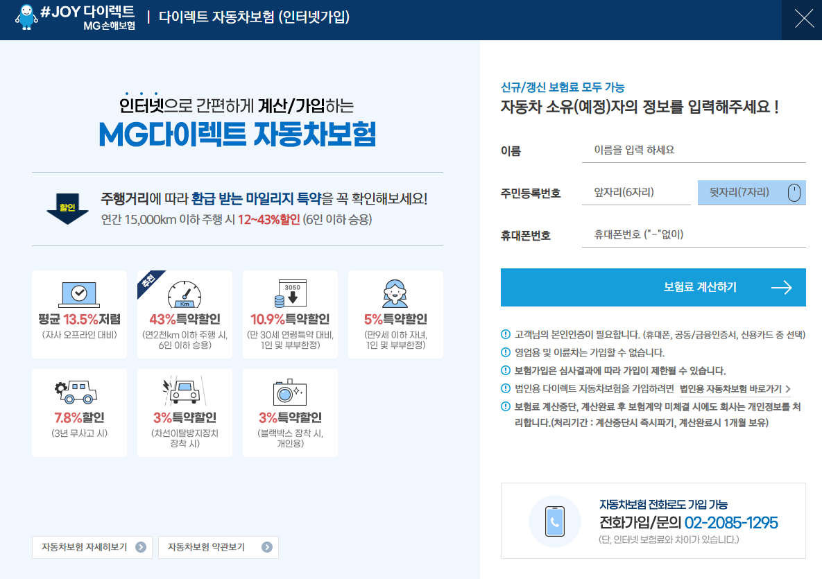Image resolution: width=822 pixels, height=579 pixels.
Task: Click the laptop checkmark icon for 13.5% 저렴
Action: (x=79, y=294)
